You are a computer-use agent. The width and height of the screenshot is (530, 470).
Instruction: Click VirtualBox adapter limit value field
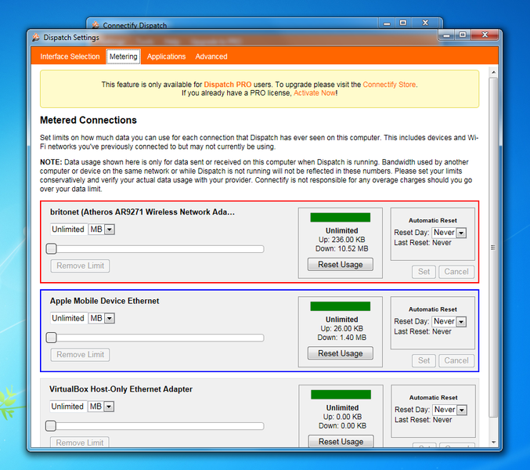[68, 407]
